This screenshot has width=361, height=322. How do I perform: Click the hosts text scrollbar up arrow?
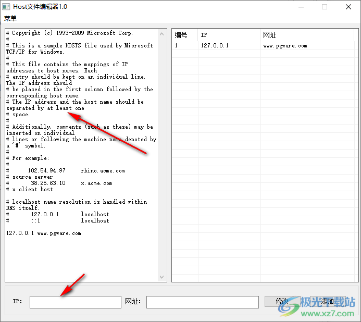pos(161,33)
